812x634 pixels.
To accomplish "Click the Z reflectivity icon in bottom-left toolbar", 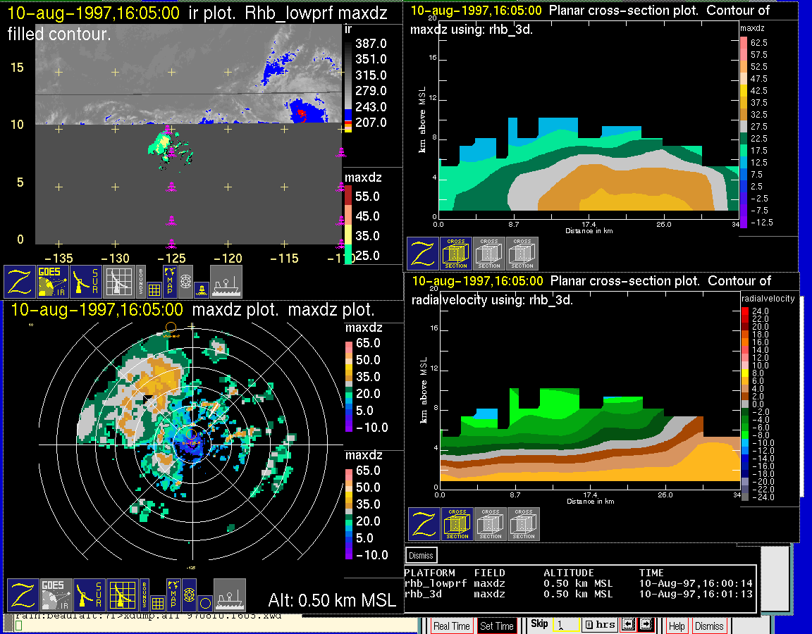I will (23, 595).
